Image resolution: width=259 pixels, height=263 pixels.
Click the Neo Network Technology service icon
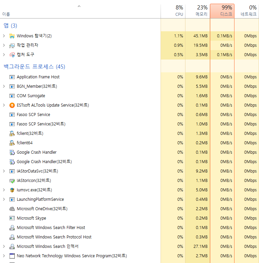(x=12, y=256)
